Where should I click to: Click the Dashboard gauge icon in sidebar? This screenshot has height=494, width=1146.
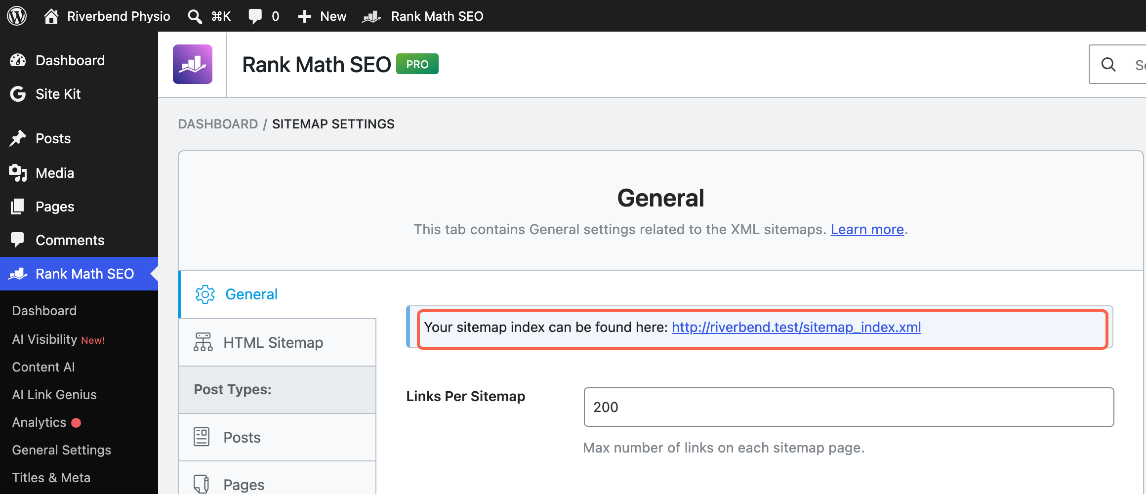18,60
